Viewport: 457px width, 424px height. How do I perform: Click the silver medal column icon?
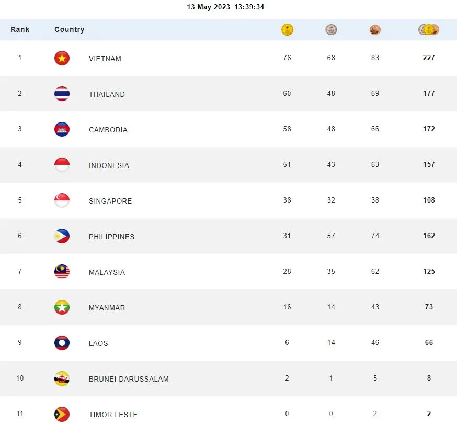(331, 30)
